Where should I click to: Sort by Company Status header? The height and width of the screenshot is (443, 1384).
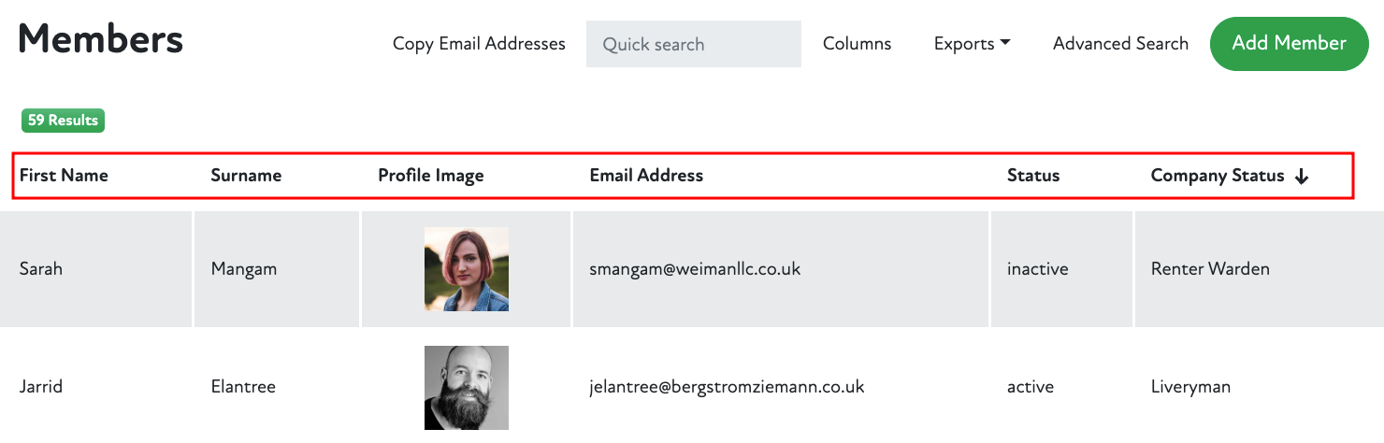pyautogui.click(x=1217, y=176)
